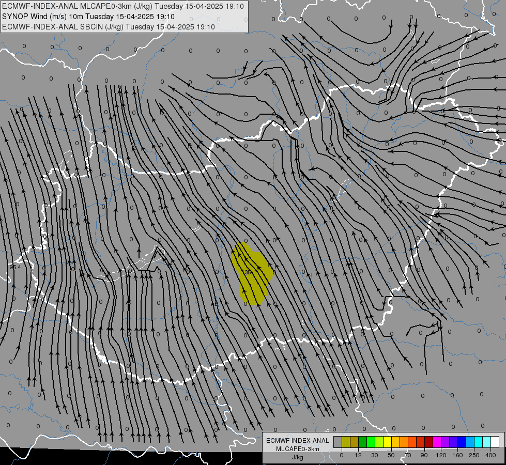Click the purple swatch right of magenta

click(x=446, y=442)
